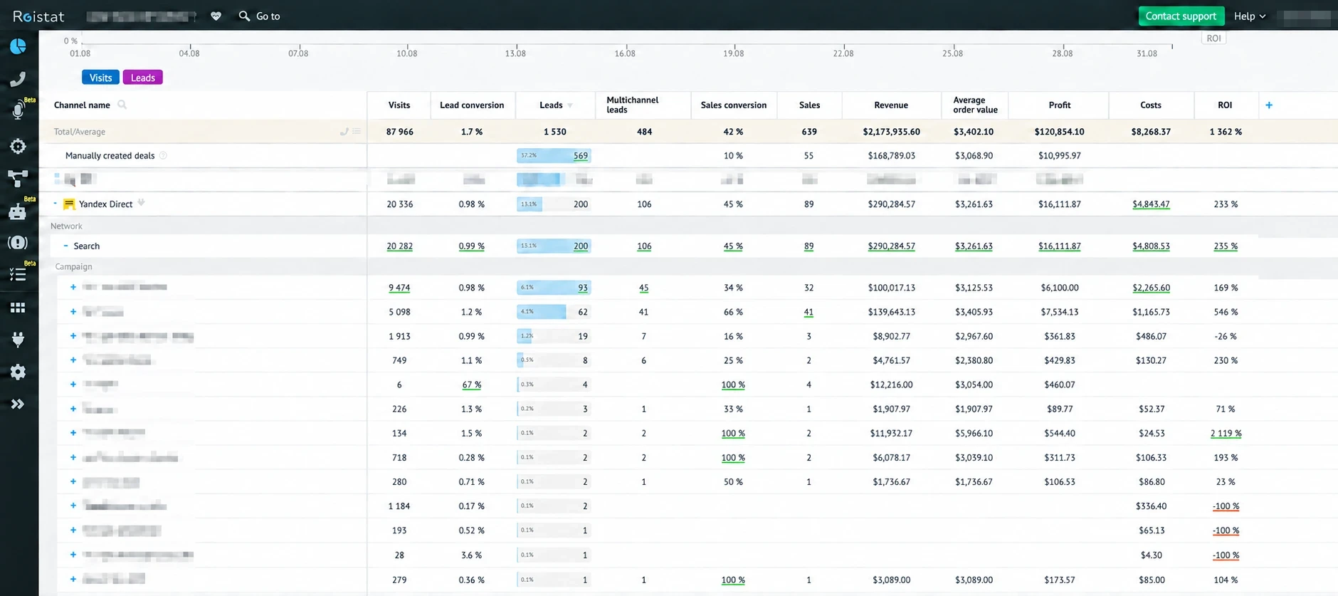Collapse the Search network row
The height and width of the screenshot is (596, 1338).
pos(65,246)
